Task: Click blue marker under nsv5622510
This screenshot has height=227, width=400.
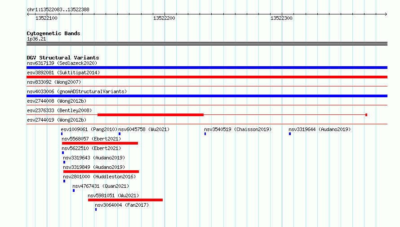Action: [63, 153]
